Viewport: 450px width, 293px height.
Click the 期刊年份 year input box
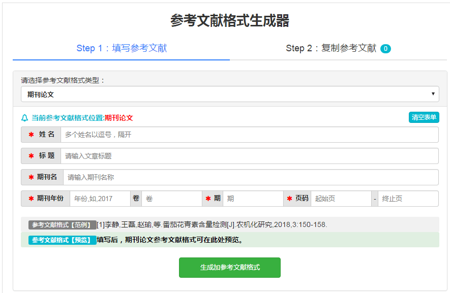pyautogui.click(x=100, y=199)
